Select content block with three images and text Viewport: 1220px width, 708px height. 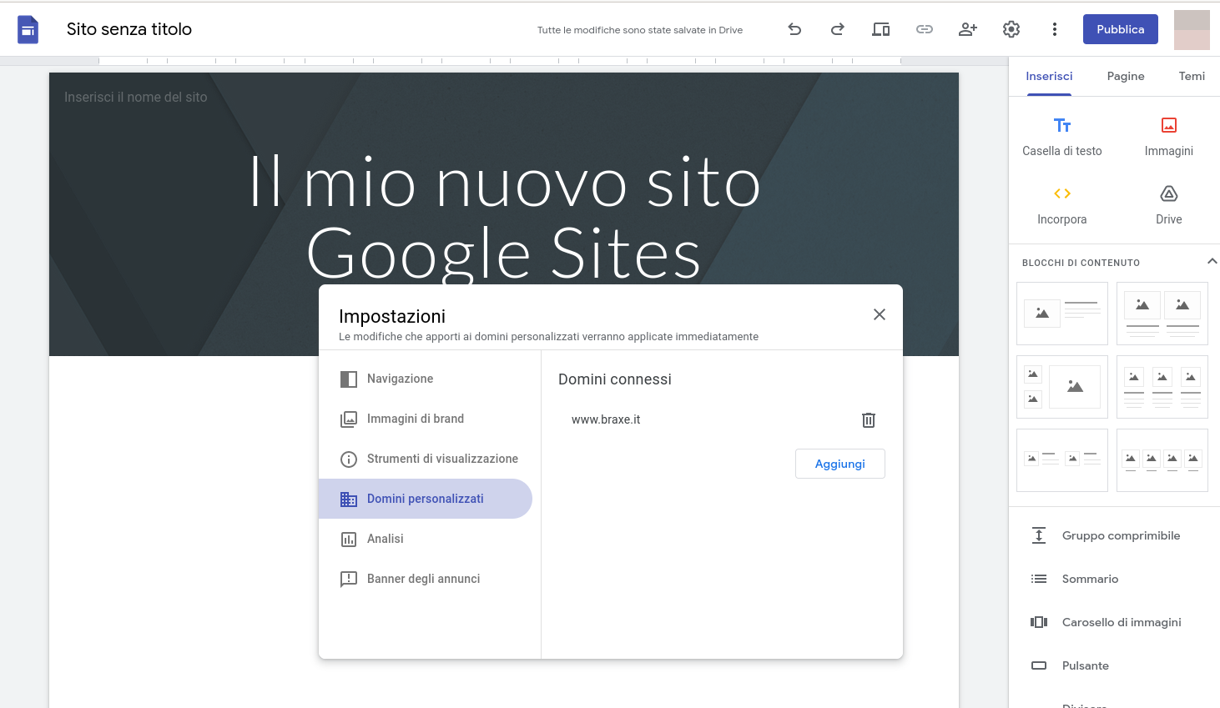click(x=1162, y=387)
